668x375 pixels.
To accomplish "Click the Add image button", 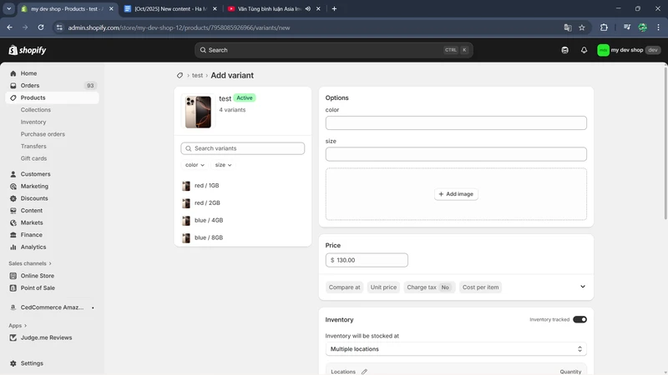I will (x=456, y=194).
